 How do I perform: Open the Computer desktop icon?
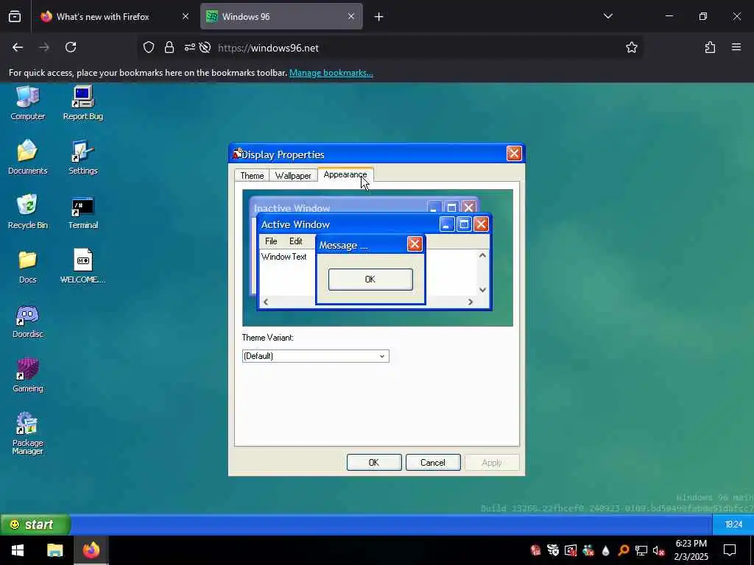point(27,103)
